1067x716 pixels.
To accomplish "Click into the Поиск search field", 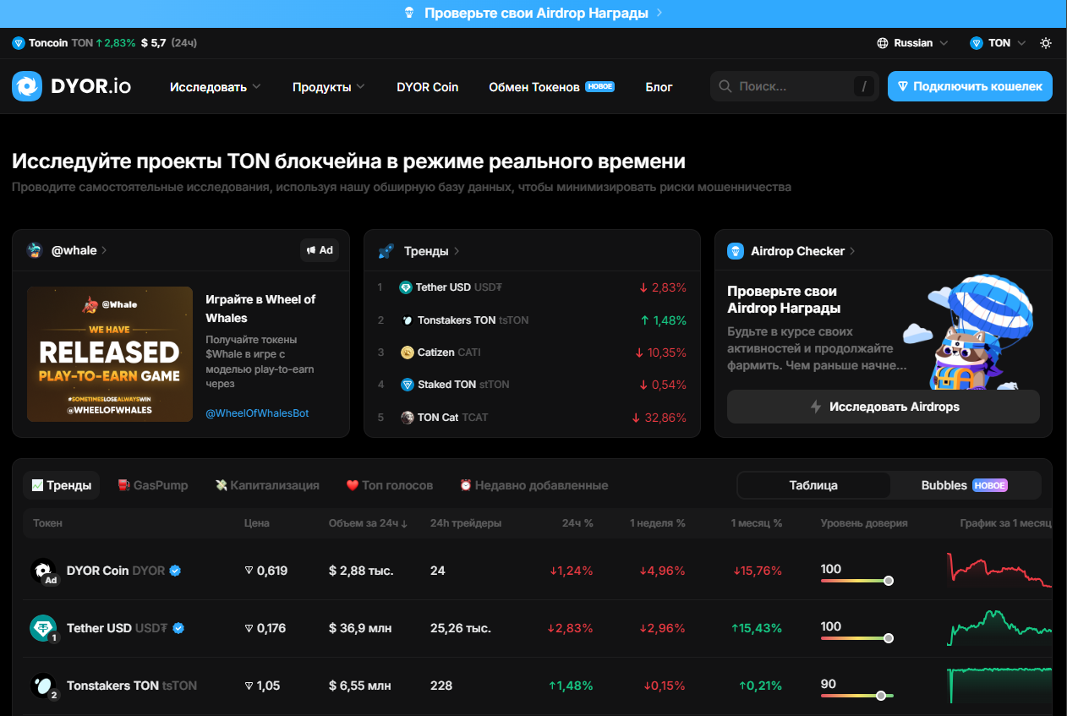I will [x=793, y=86].
